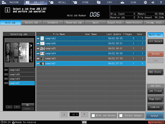165x124 pixels.
Task: Select sample01 in Selecting Job list
Action: click(x=22, y=83)
